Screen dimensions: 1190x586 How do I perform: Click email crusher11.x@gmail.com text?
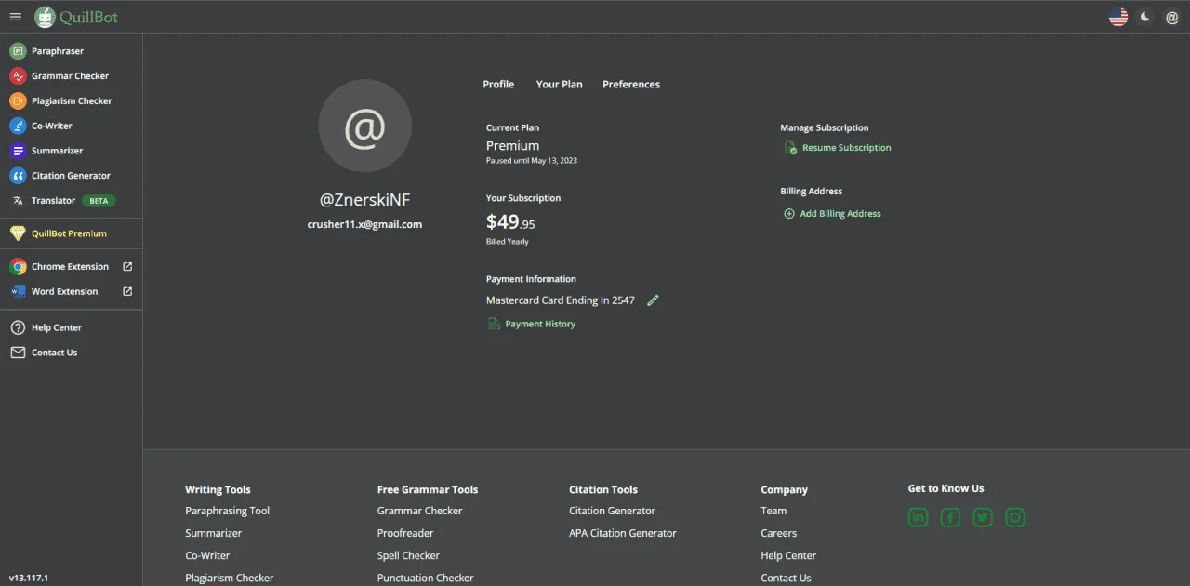coord(364,224)
